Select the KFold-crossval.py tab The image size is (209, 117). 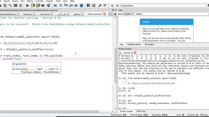coord(95,14)
